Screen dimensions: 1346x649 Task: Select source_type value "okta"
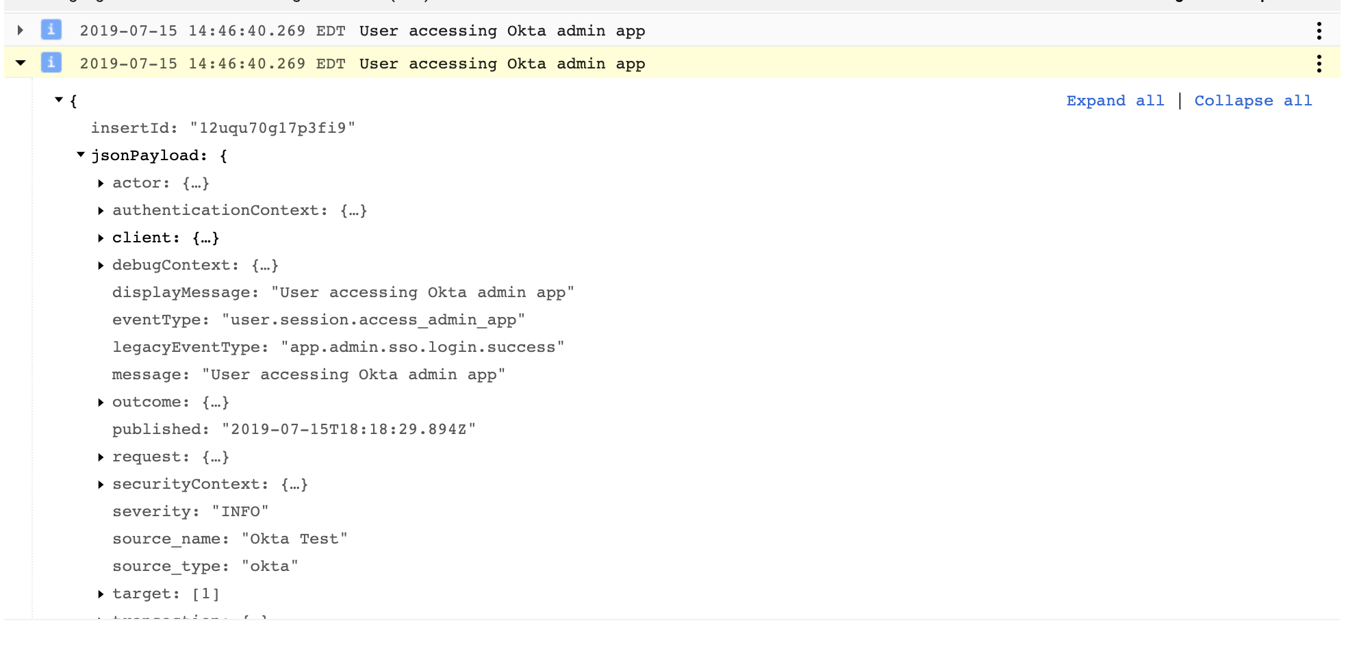[270, 566]
